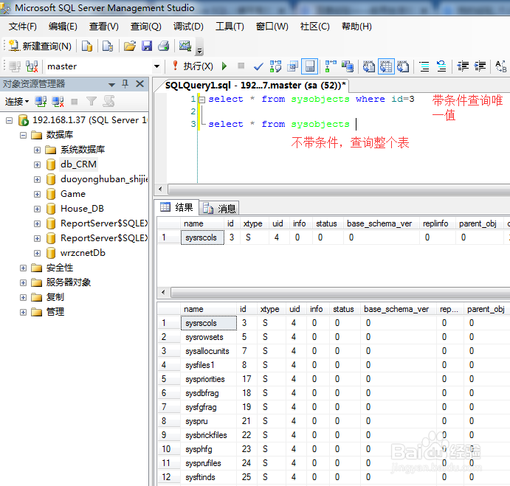510x486 pixels.
Task: Switch to the 结果 results tab
Action: click(177, 207)
